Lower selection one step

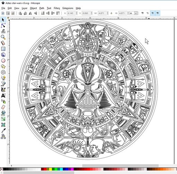pyautogui.click(x=48, y=13)
